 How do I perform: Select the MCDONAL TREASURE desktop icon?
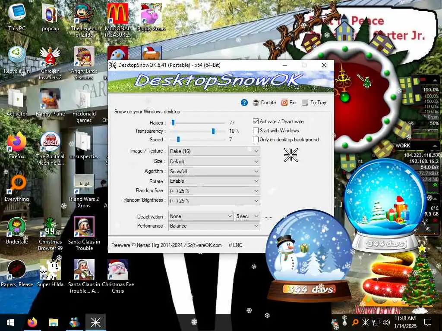click(117, 20)
